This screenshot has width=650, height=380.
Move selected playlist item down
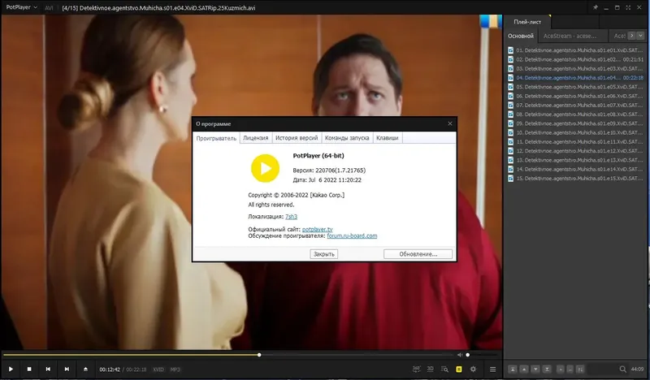click(535, 369)
